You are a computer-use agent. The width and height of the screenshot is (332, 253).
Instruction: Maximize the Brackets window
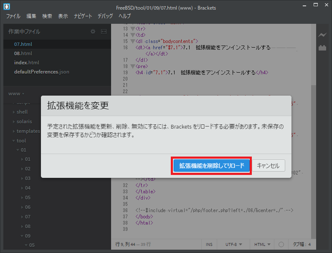click(315, 5)
